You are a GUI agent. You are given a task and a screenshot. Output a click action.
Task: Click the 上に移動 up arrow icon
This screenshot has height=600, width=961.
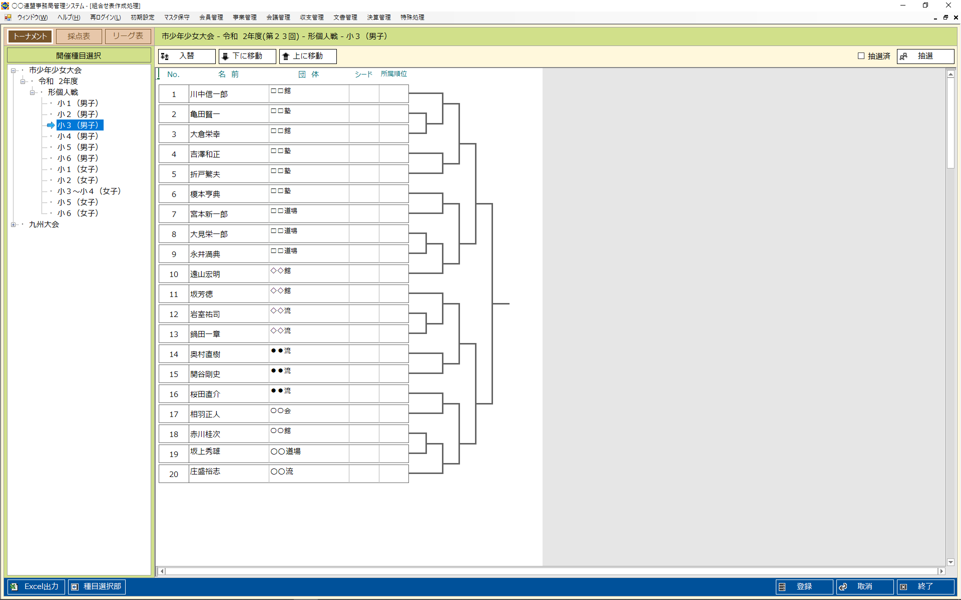[x=286, y=56]
